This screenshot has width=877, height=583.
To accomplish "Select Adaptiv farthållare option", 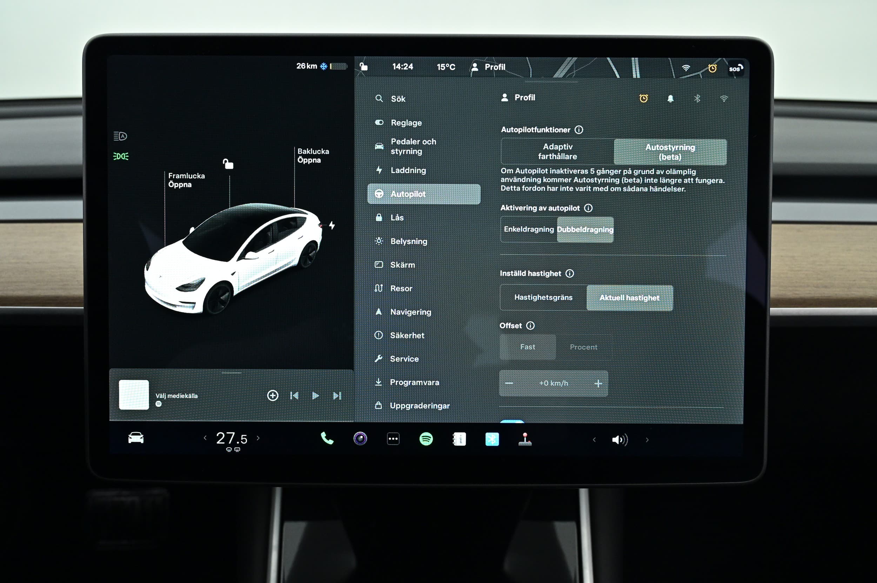I will [x=557, y=152].
